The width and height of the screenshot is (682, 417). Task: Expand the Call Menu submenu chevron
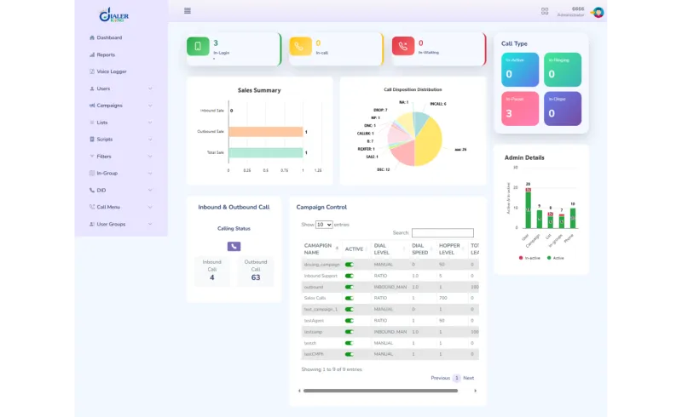[150, 207]
